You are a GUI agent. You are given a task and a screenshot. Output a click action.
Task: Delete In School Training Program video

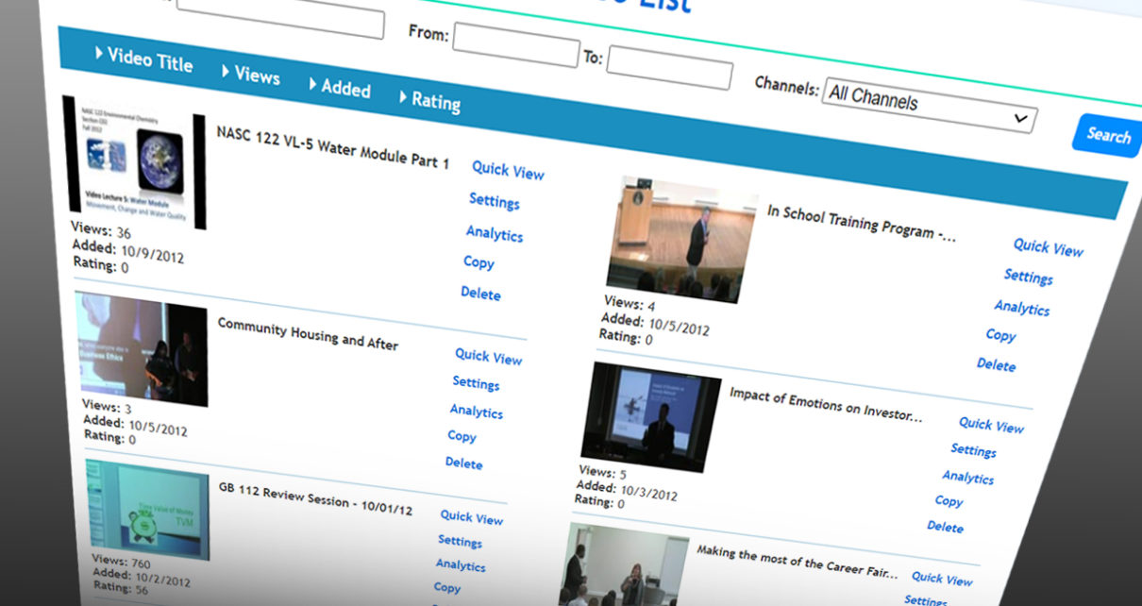click(x=996, y=364)
